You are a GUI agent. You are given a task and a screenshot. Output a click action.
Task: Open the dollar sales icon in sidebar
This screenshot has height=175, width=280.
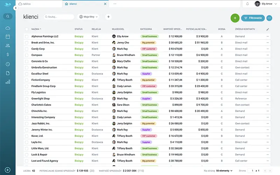[x=8, y=55]
